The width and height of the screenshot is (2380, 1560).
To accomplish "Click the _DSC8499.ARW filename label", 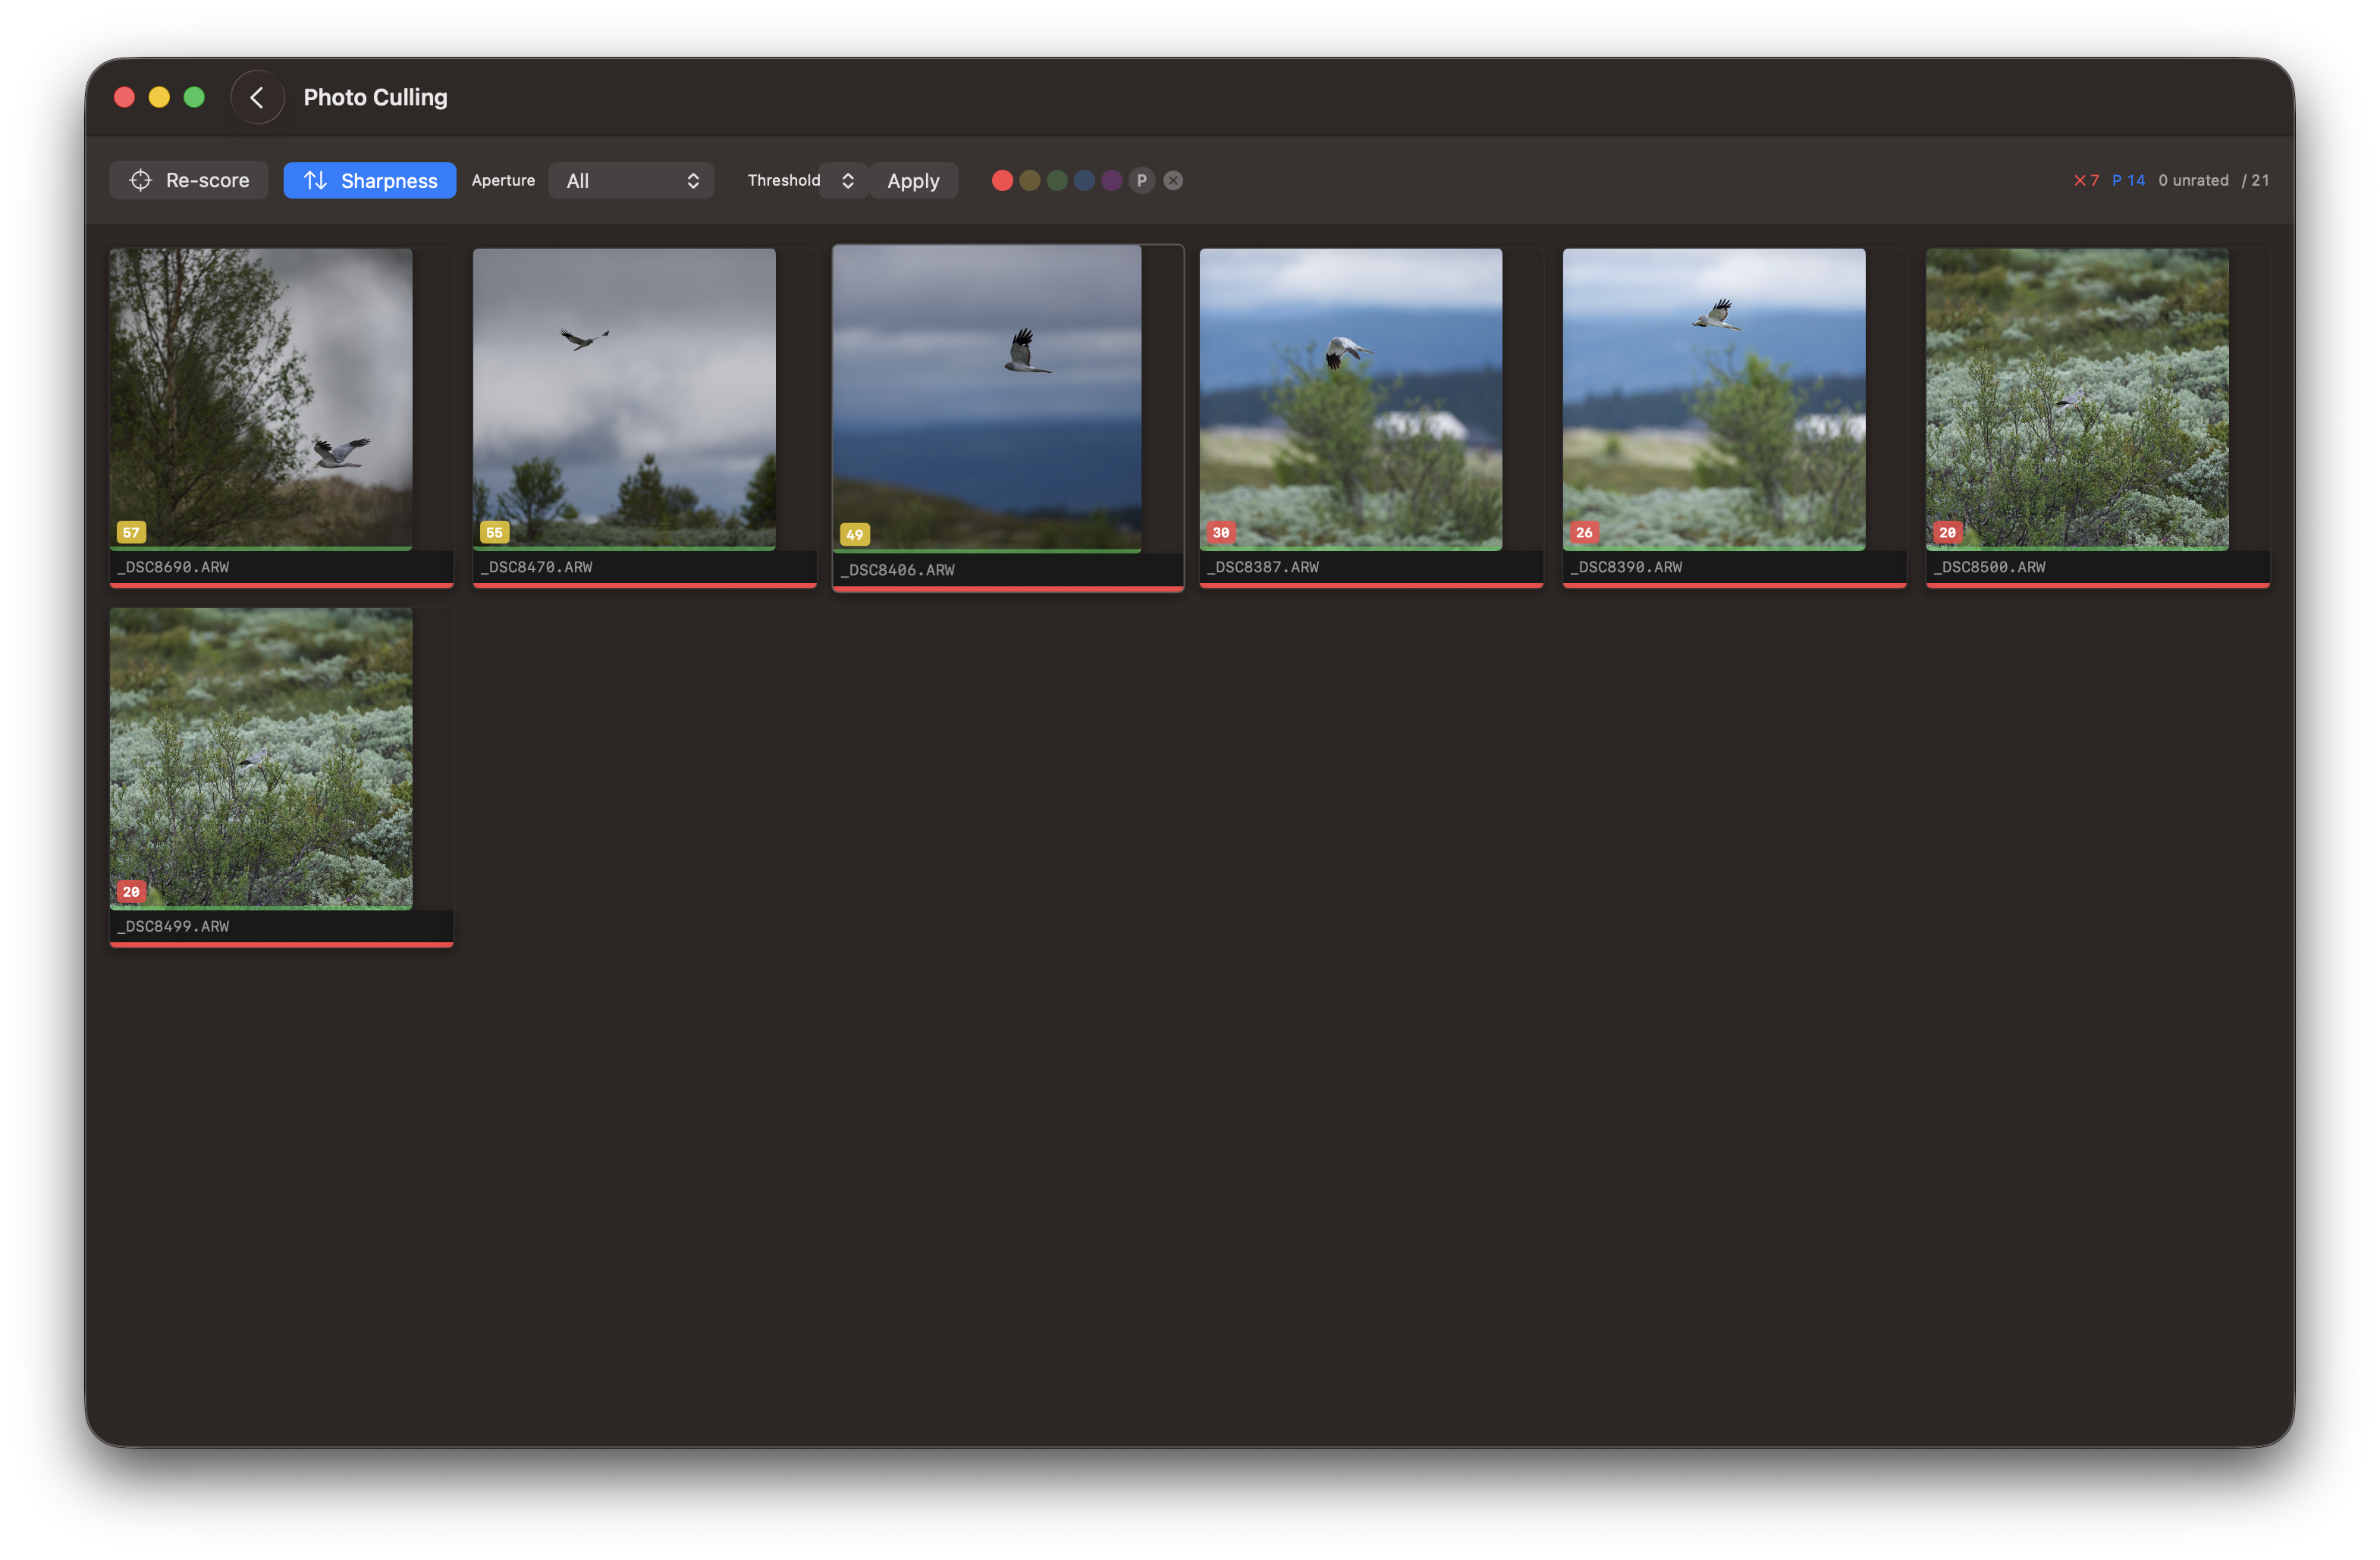I will [x=174, y=926].
